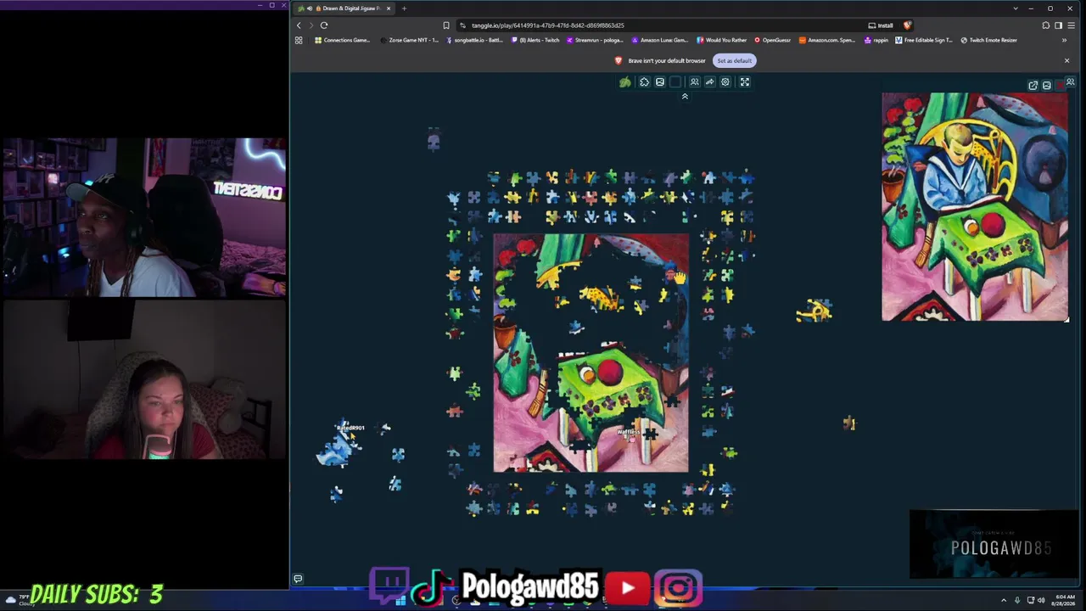Click the share puzzle arrow icon

[709, 82]
